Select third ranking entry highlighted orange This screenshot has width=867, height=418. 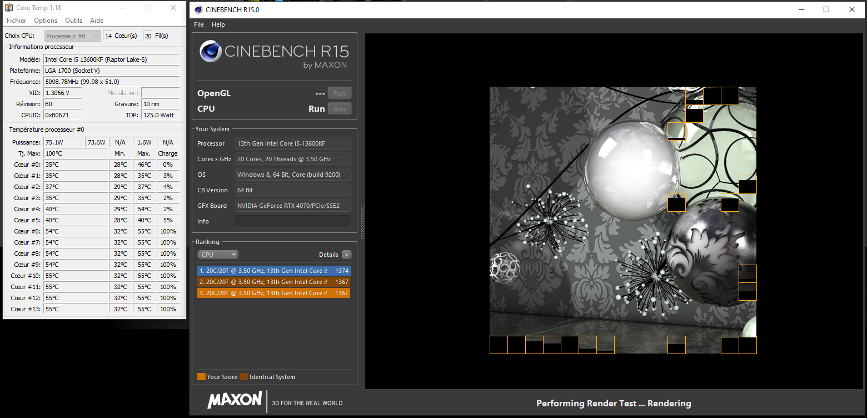point(274,293)
